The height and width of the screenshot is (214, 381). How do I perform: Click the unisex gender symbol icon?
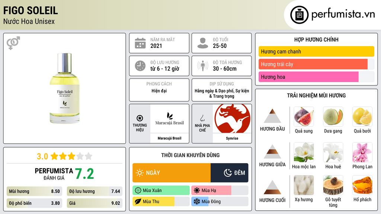click(x=13, y=43)
